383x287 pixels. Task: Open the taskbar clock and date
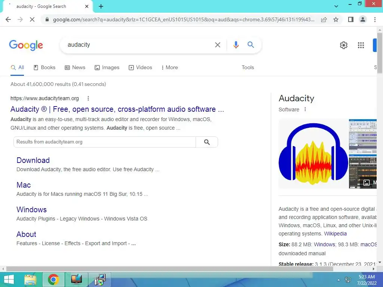[367, 280]
